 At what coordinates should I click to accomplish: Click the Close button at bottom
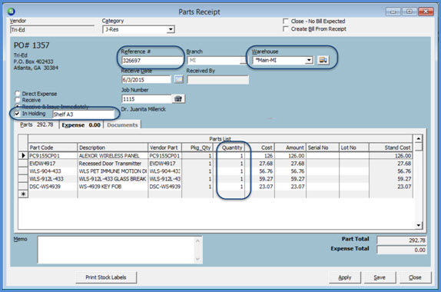[x=415, y=277]
